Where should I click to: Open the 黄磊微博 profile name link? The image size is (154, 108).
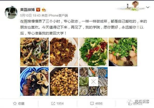[x=27, y=10]
